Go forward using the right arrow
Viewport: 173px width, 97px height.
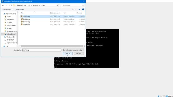(6, 5)
